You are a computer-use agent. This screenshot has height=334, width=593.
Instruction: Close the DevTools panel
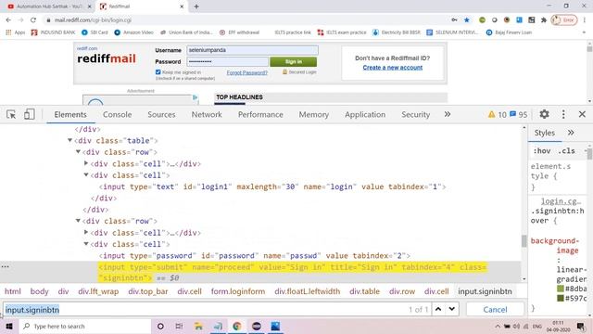click(x=582, y=114)
